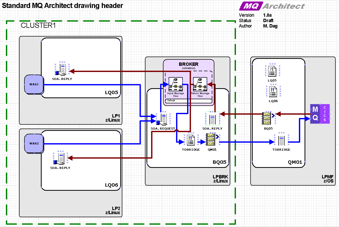Click the Default execution group label
Screen dimensions: 339x227
tap(171, 101)
